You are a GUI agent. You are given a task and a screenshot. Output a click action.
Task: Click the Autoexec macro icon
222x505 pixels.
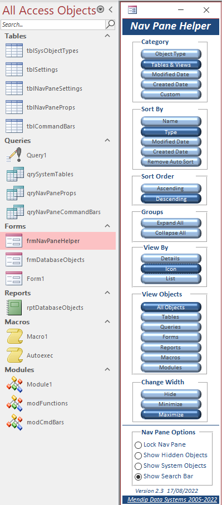(x=15, y=355)
